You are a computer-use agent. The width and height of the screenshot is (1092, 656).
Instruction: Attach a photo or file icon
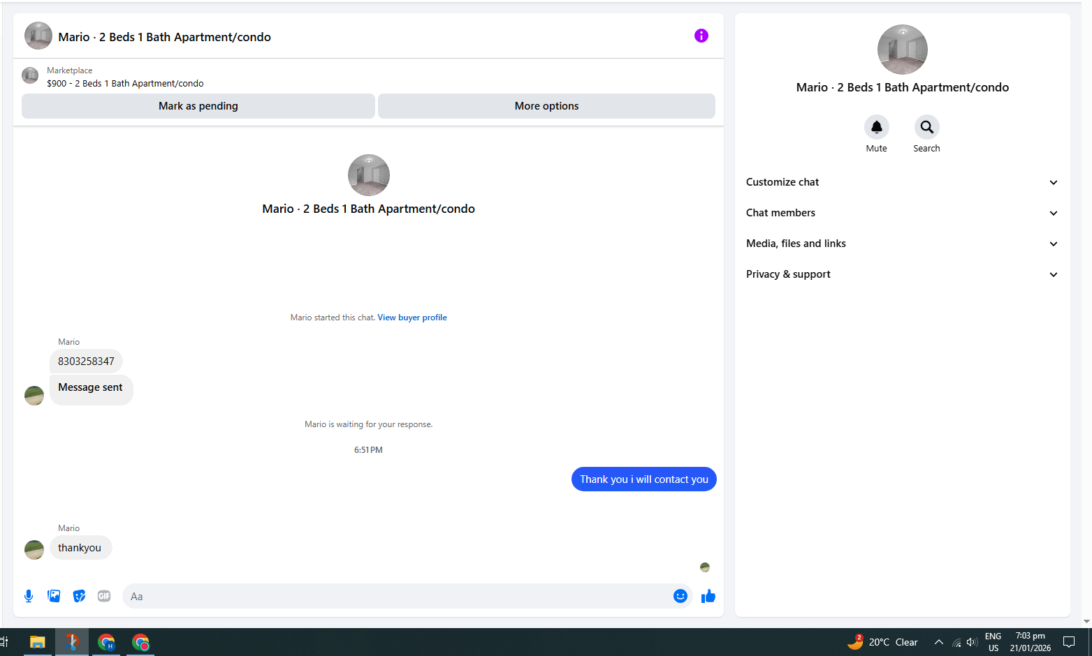pyautogui.click(x=54, y=596)
